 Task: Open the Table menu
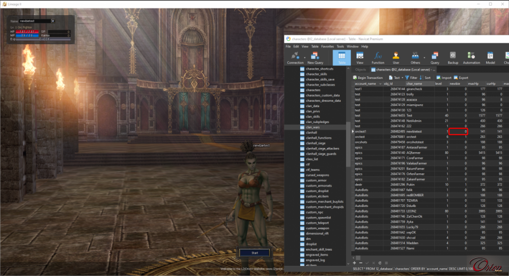pyautogui.click(x=315, y=46)
